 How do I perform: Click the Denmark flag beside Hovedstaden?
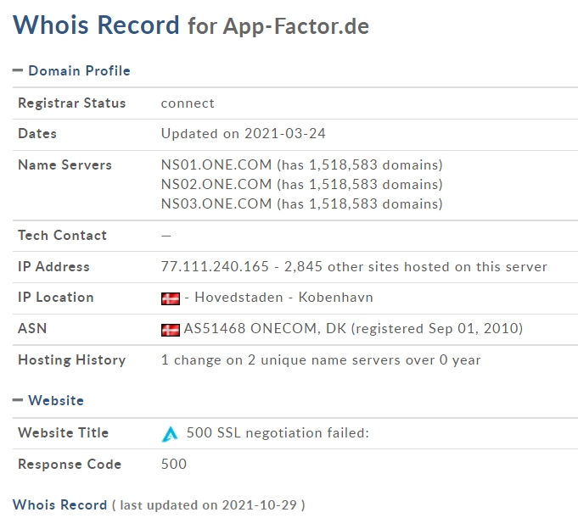tap(171, 298)
